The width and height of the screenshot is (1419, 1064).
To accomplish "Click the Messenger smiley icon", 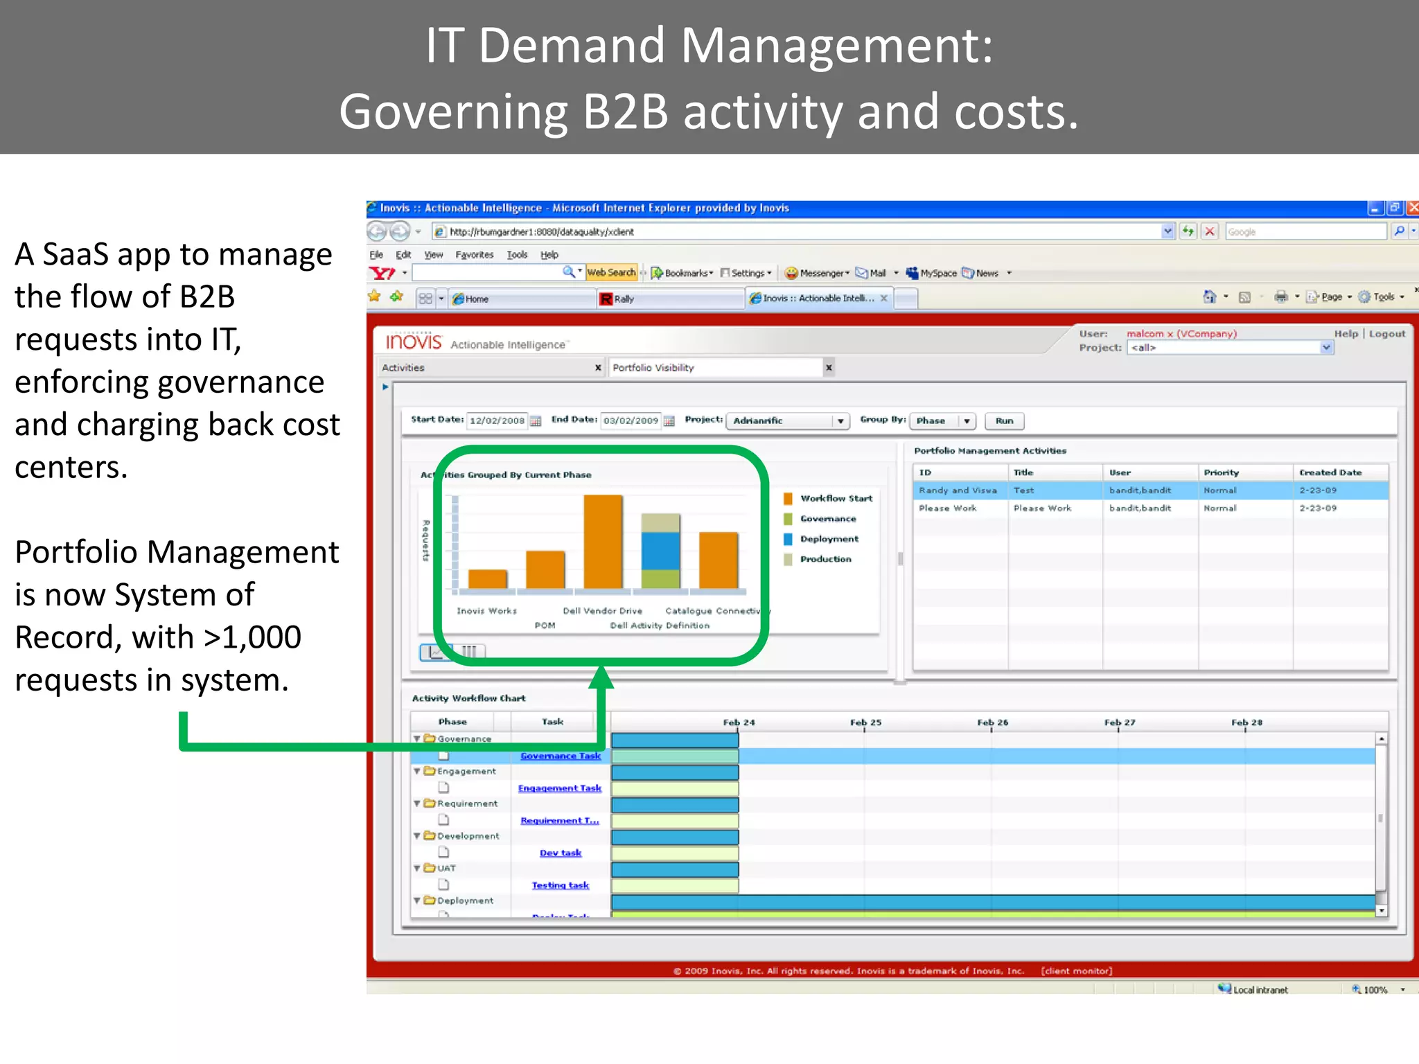I will (791, 273).
